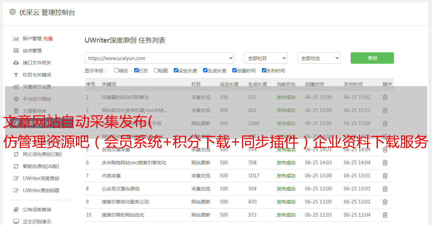Uncheck the 栏目 display field checkbox
Image resolution: width=432 pixels, height=225 pixels.
tap(136, 70)
